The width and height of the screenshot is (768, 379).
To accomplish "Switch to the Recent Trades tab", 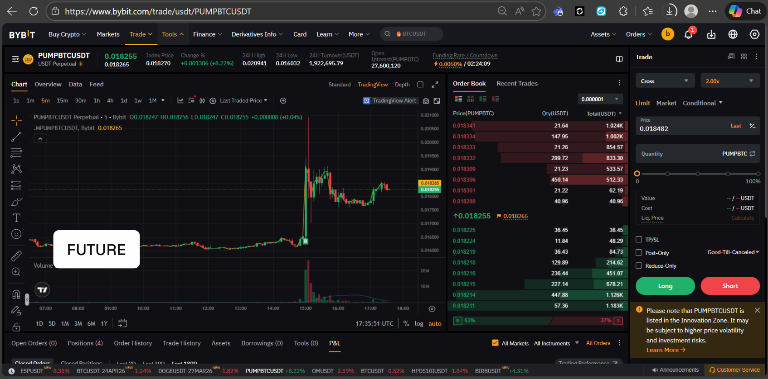I will coord(517,84).
